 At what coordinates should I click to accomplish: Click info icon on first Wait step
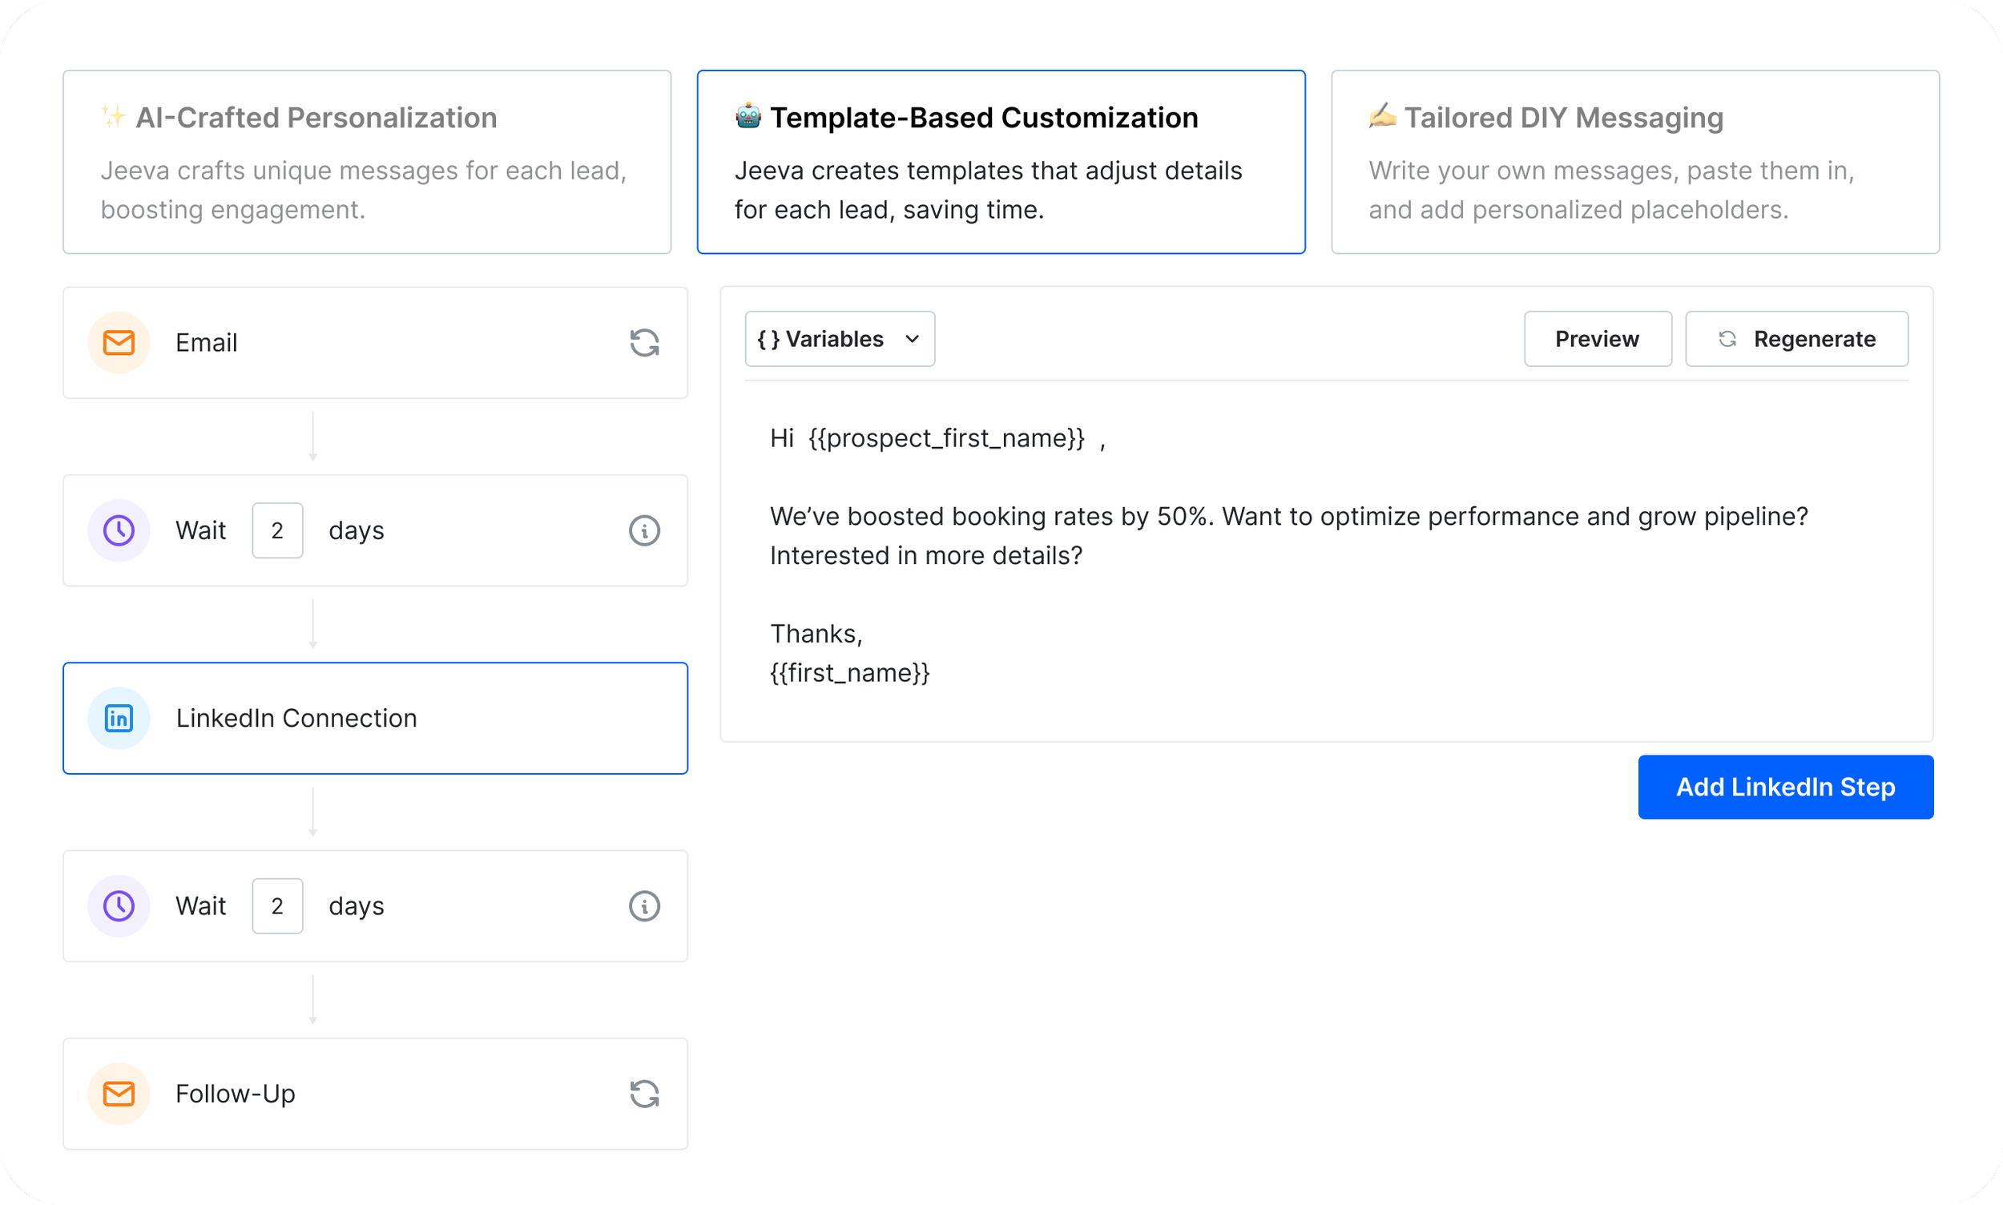644,531
